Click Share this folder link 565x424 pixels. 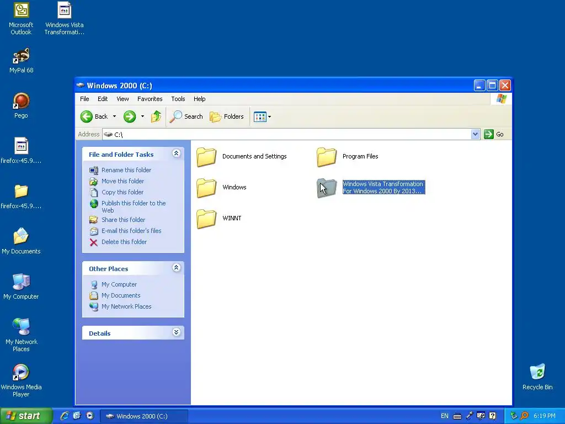pyautogui.click(x=123, y=220)
